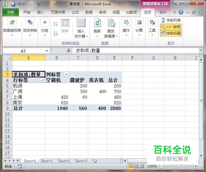Open the Active Field (活动字段) button
This screenshot has width=206, height=172.
click(30, 27)
